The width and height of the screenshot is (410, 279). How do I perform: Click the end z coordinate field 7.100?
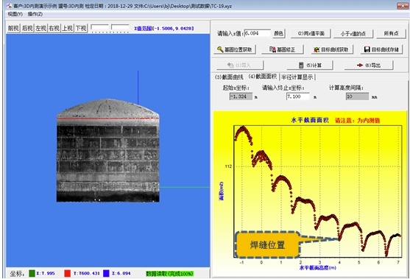point(298,96)
